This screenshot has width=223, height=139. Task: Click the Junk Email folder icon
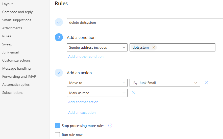point(135,83)
